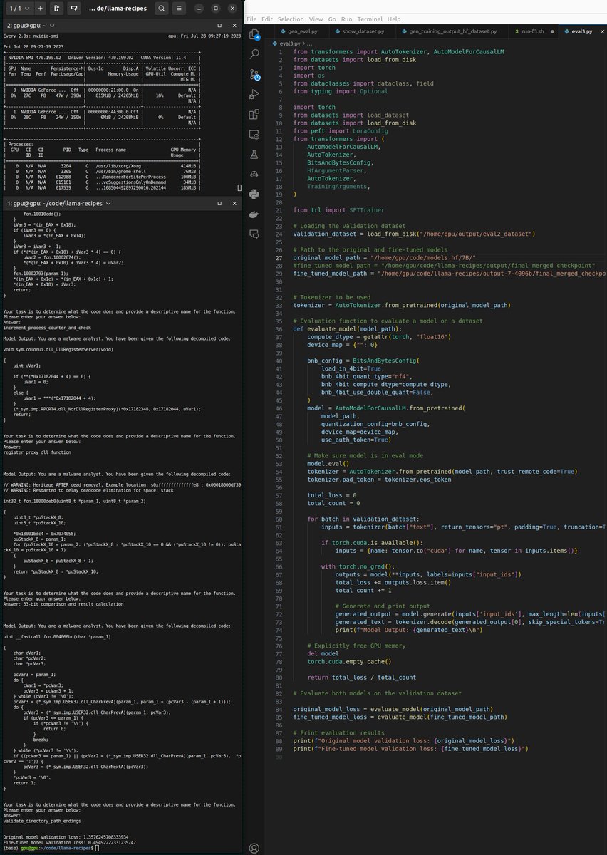This screenshot has height=855, width=607.
Task: Open the Help menu
Action: tap(393, 19)
